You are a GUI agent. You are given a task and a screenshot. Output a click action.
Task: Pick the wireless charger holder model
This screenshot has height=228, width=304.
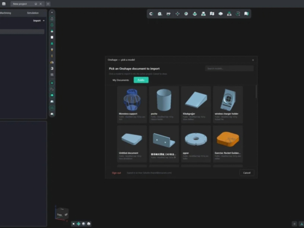pos(228,104)
